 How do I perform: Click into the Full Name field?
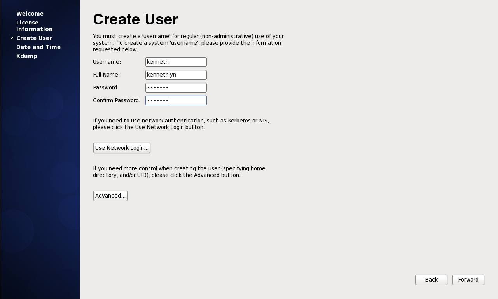click(176, 75)
